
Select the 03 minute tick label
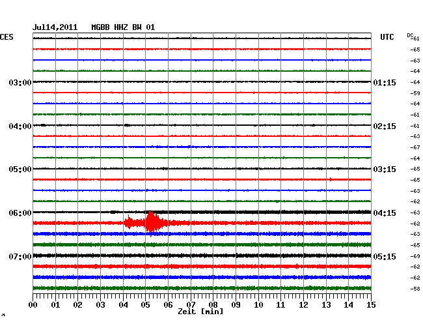click(x=100, y=305)
